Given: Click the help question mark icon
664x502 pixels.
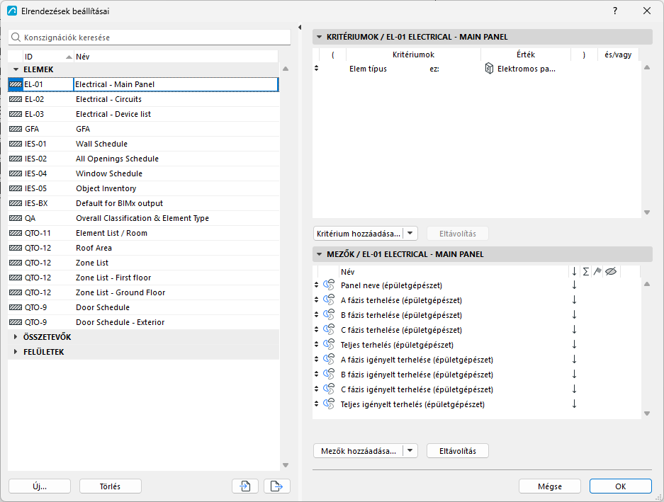Looking at the screenshot, I should 615,11.
